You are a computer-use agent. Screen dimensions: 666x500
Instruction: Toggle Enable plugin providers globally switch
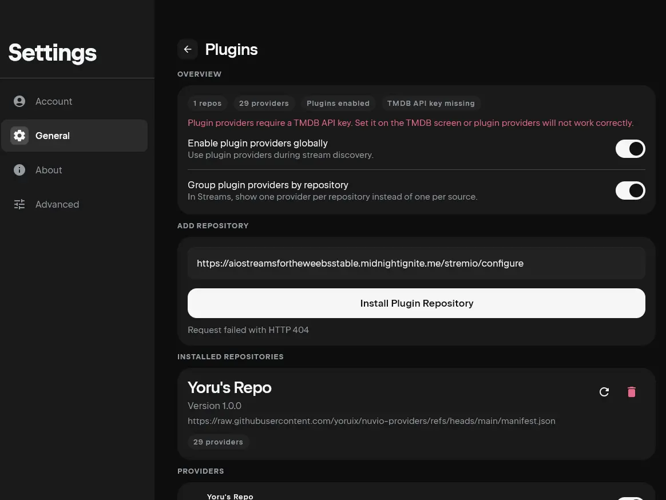pyautogui.click(x=631, y=149)
